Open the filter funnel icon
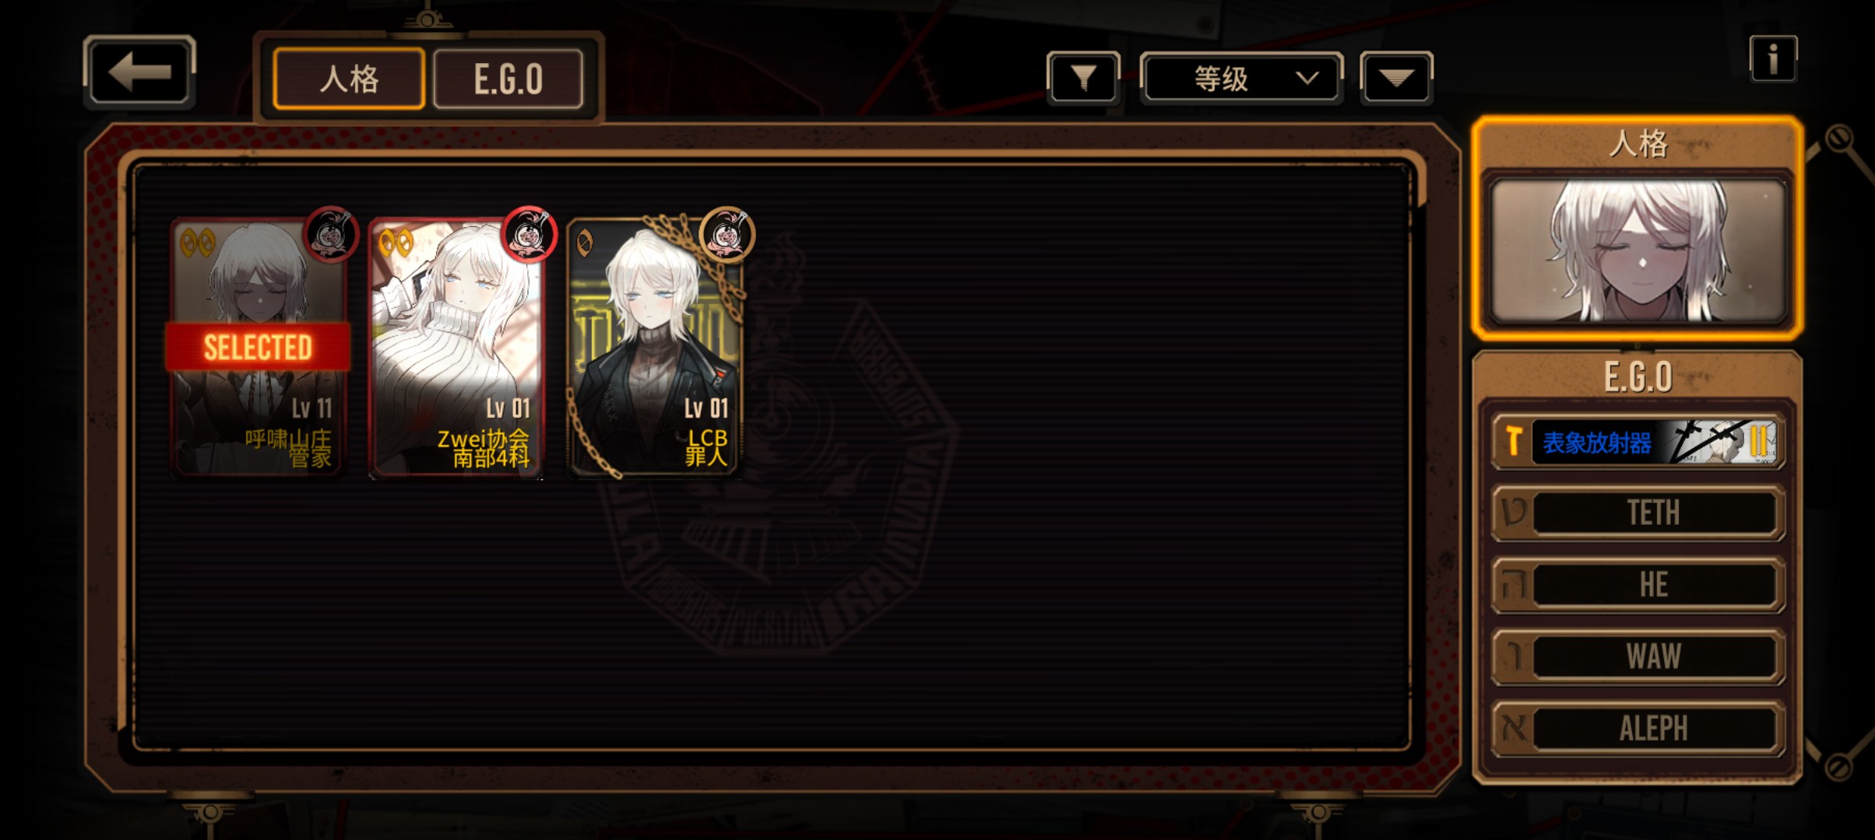This screenshot has height=840, width=1875. pos(1083,78)
